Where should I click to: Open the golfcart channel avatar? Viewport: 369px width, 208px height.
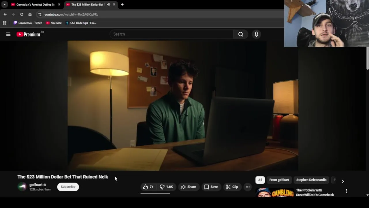[x=22, y=187]
